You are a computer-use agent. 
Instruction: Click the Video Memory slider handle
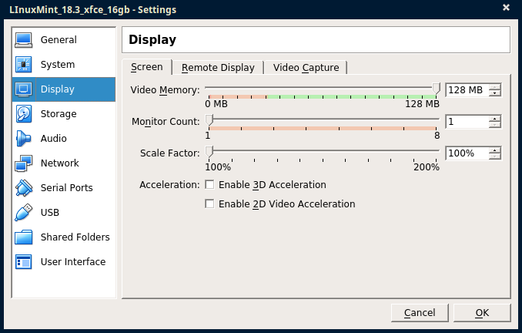pyautogui.click(x=436, y=89)
